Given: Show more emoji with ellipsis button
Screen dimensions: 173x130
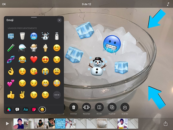Looking at the screenshot, I should [x=57, y=95].
